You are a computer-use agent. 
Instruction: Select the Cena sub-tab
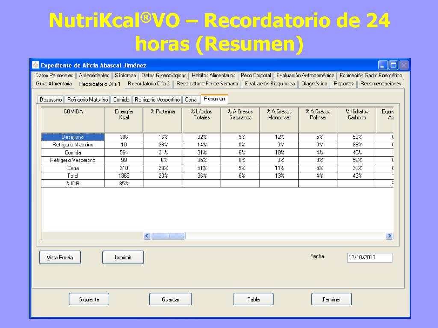191,100
